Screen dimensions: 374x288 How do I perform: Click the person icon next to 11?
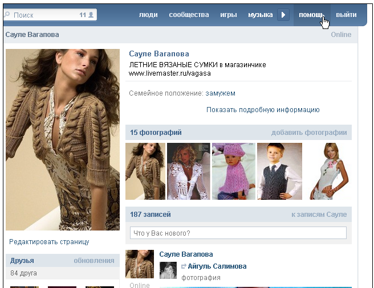click(90, 15)
